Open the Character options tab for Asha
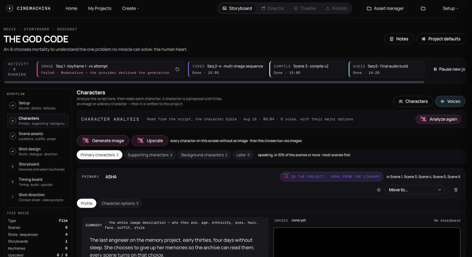 [120, 203]
